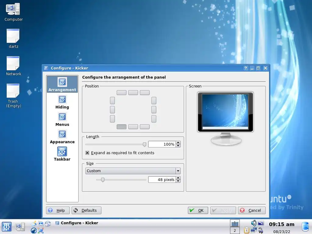Open the volume speaker tray icon

coord(254,223)
